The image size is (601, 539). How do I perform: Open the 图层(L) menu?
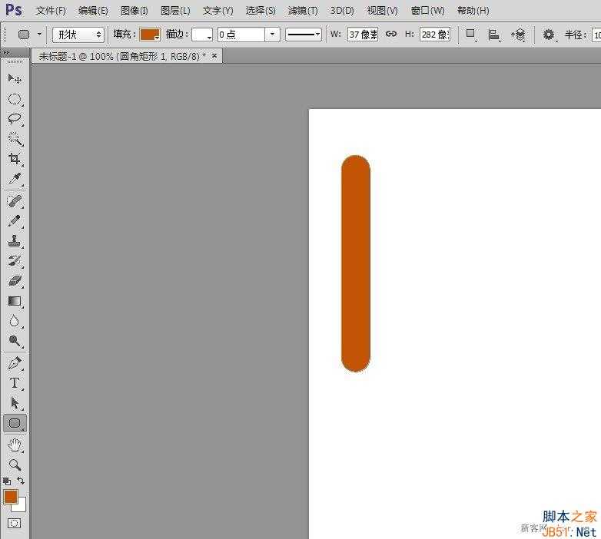pos(175,11)
